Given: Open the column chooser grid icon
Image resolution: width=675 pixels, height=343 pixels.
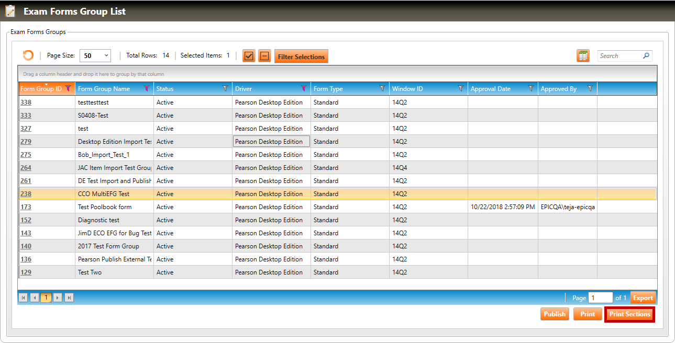Looking at the screenshot, I should coord(583,56).
